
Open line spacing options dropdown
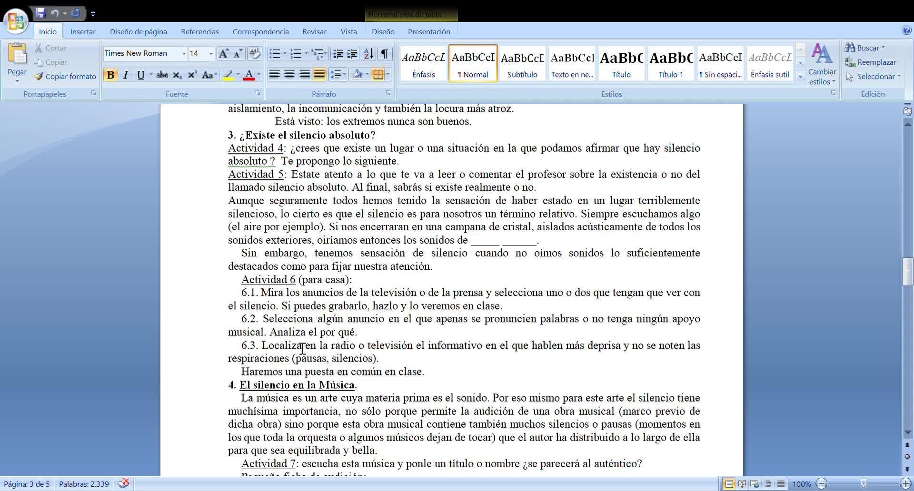(338, 75)
